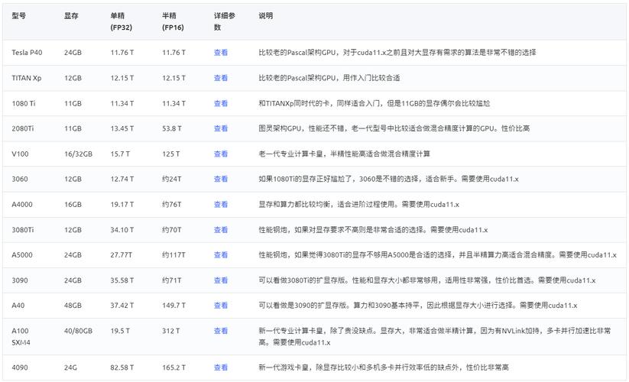The height and width of the screenshot is (382, 629).
Task: Click the 16/32GB memory value for V100
Action: [78, 154]
